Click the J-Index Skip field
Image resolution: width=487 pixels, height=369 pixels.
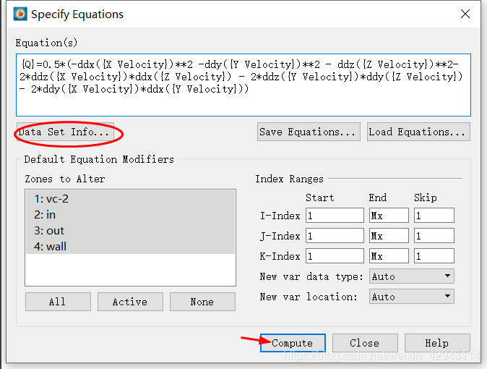[x=434, y=236]
